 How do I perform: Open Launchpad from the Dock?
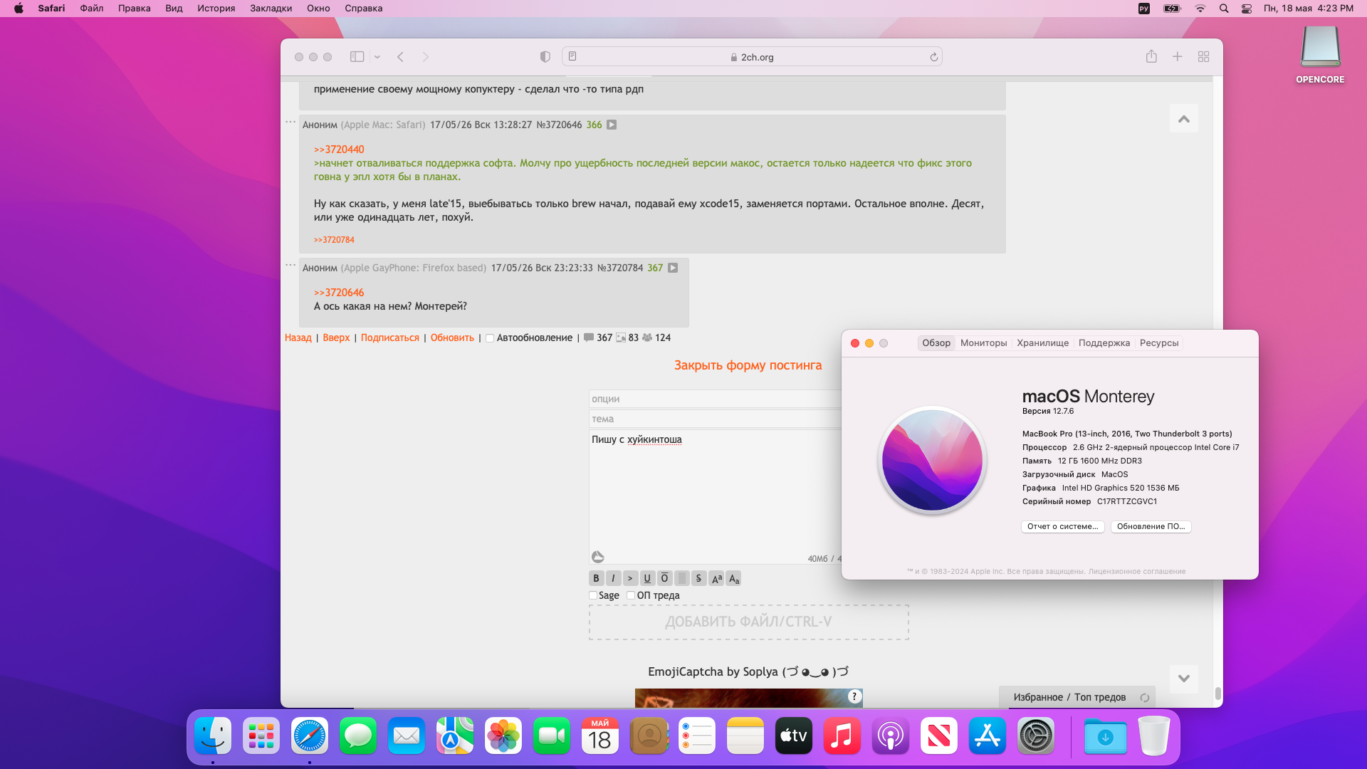pos(261,736)
